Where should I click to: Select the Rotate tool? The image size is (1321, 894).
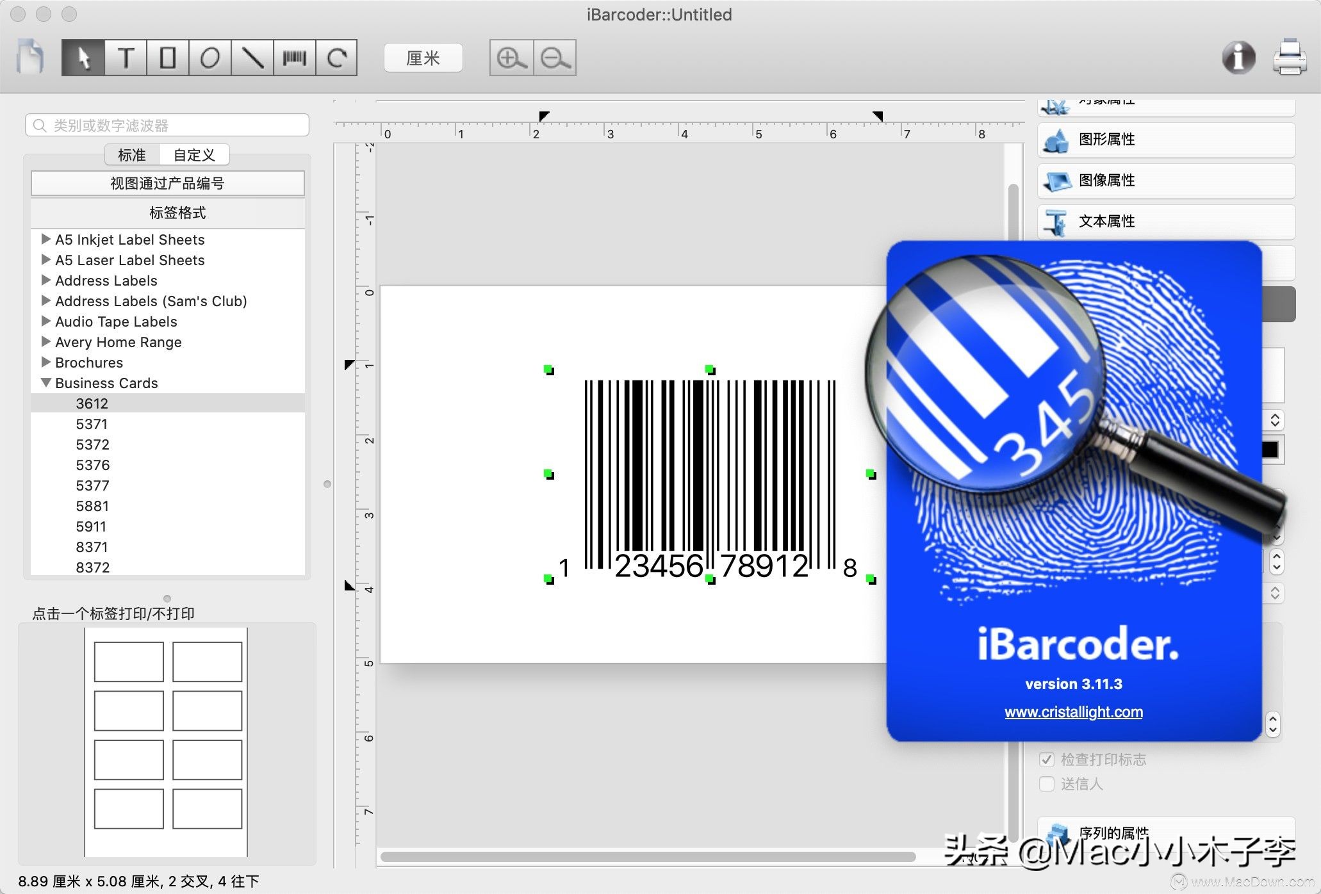click(338, 58)
